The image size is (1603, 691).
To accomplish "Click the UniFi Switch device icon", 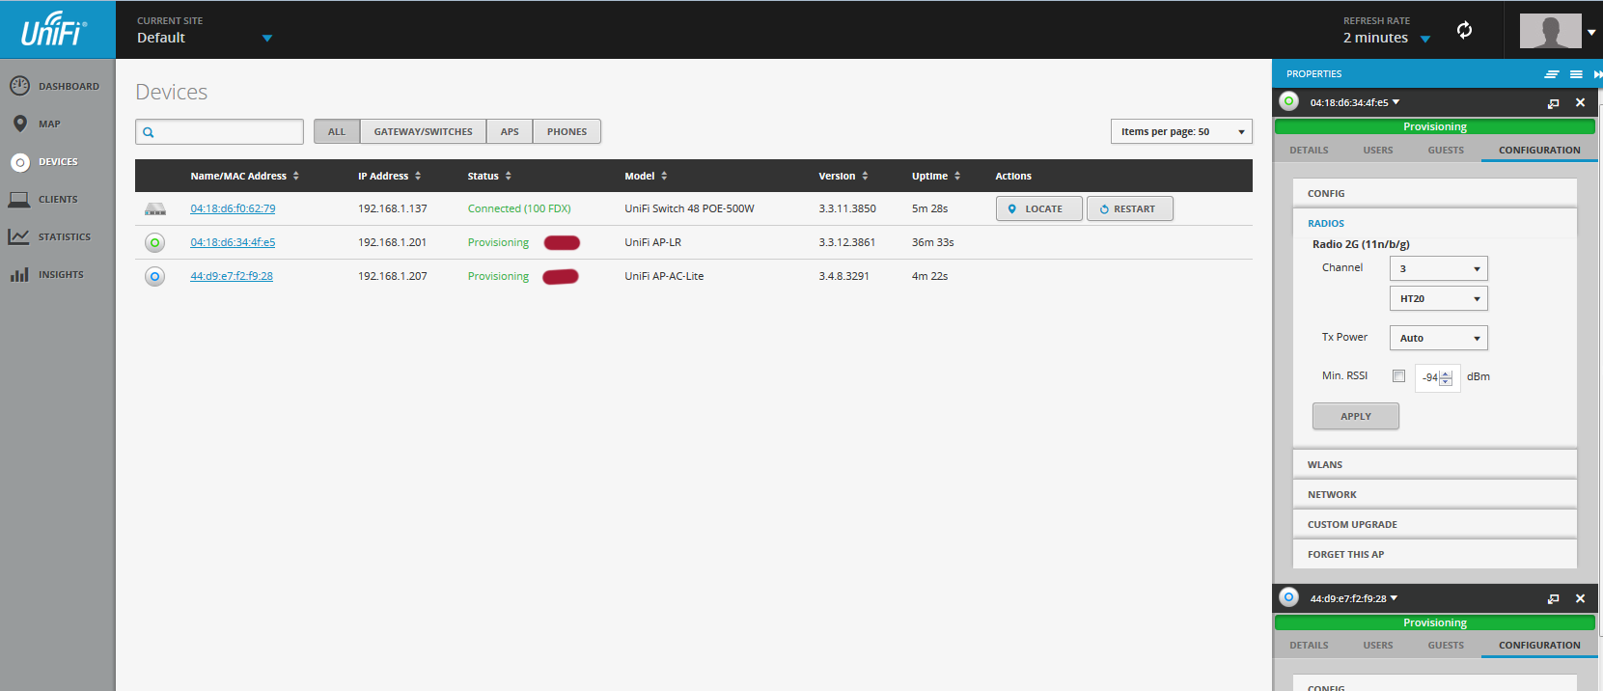I will tap(154, 208).
